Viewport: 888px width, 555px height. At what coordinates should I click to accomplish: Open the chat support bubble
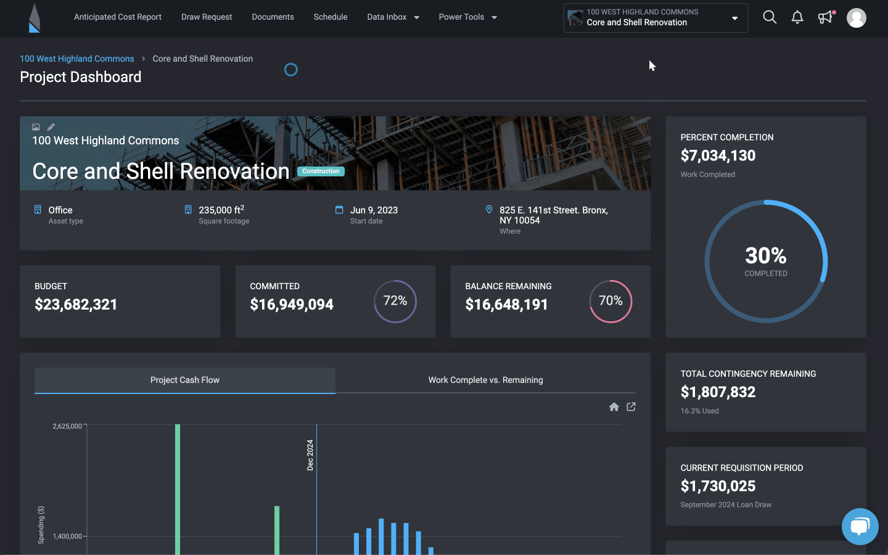click(x=860, y=527)
